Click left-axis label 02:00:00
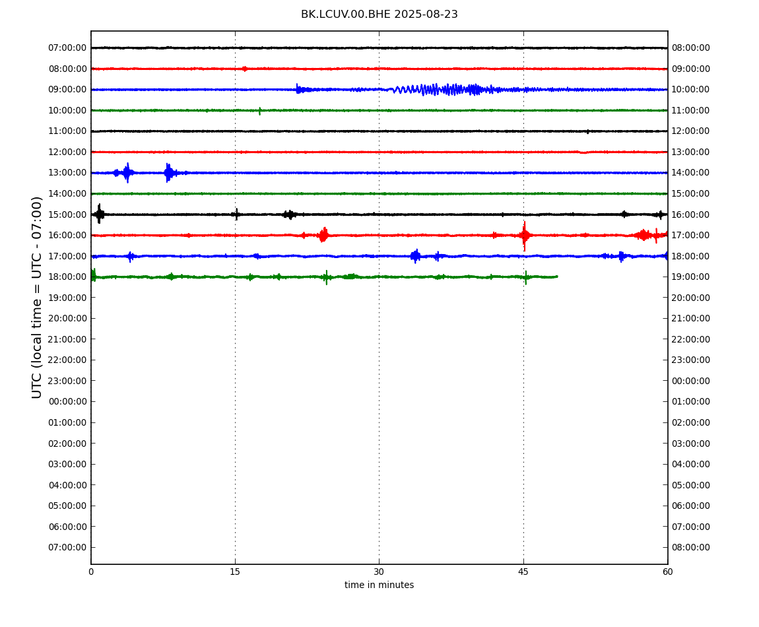 pyautogui.click(x=67, y=444)
